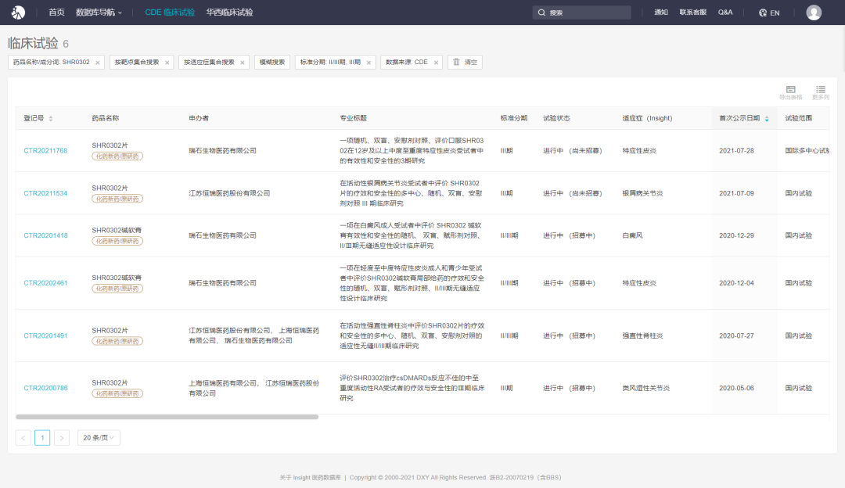Click 国际多中心试验 scope cell

click(x=807, y=151)
